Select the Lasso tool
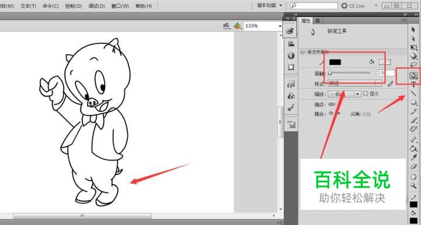421x225 pixels. pyautogui.click(x=414, y=64)
